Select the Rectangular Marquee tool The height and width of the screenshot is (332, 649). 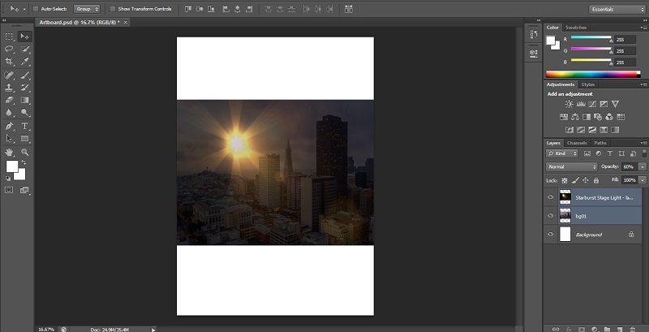9,37
